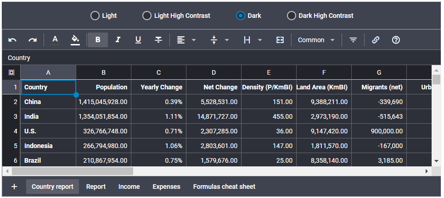The image size is (444, 198).
Task: Click the cell borders icon
Action: pyautogui.click(x=247, y=40)
